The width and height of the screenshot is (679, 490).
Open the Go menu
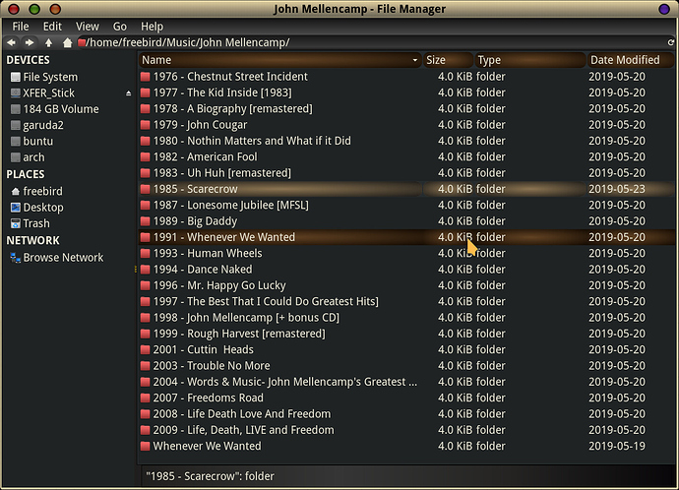(x=120, y=27)
